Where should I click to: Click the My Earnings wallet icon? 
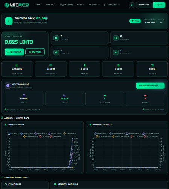pyautogui.click(x=6, y=184)
